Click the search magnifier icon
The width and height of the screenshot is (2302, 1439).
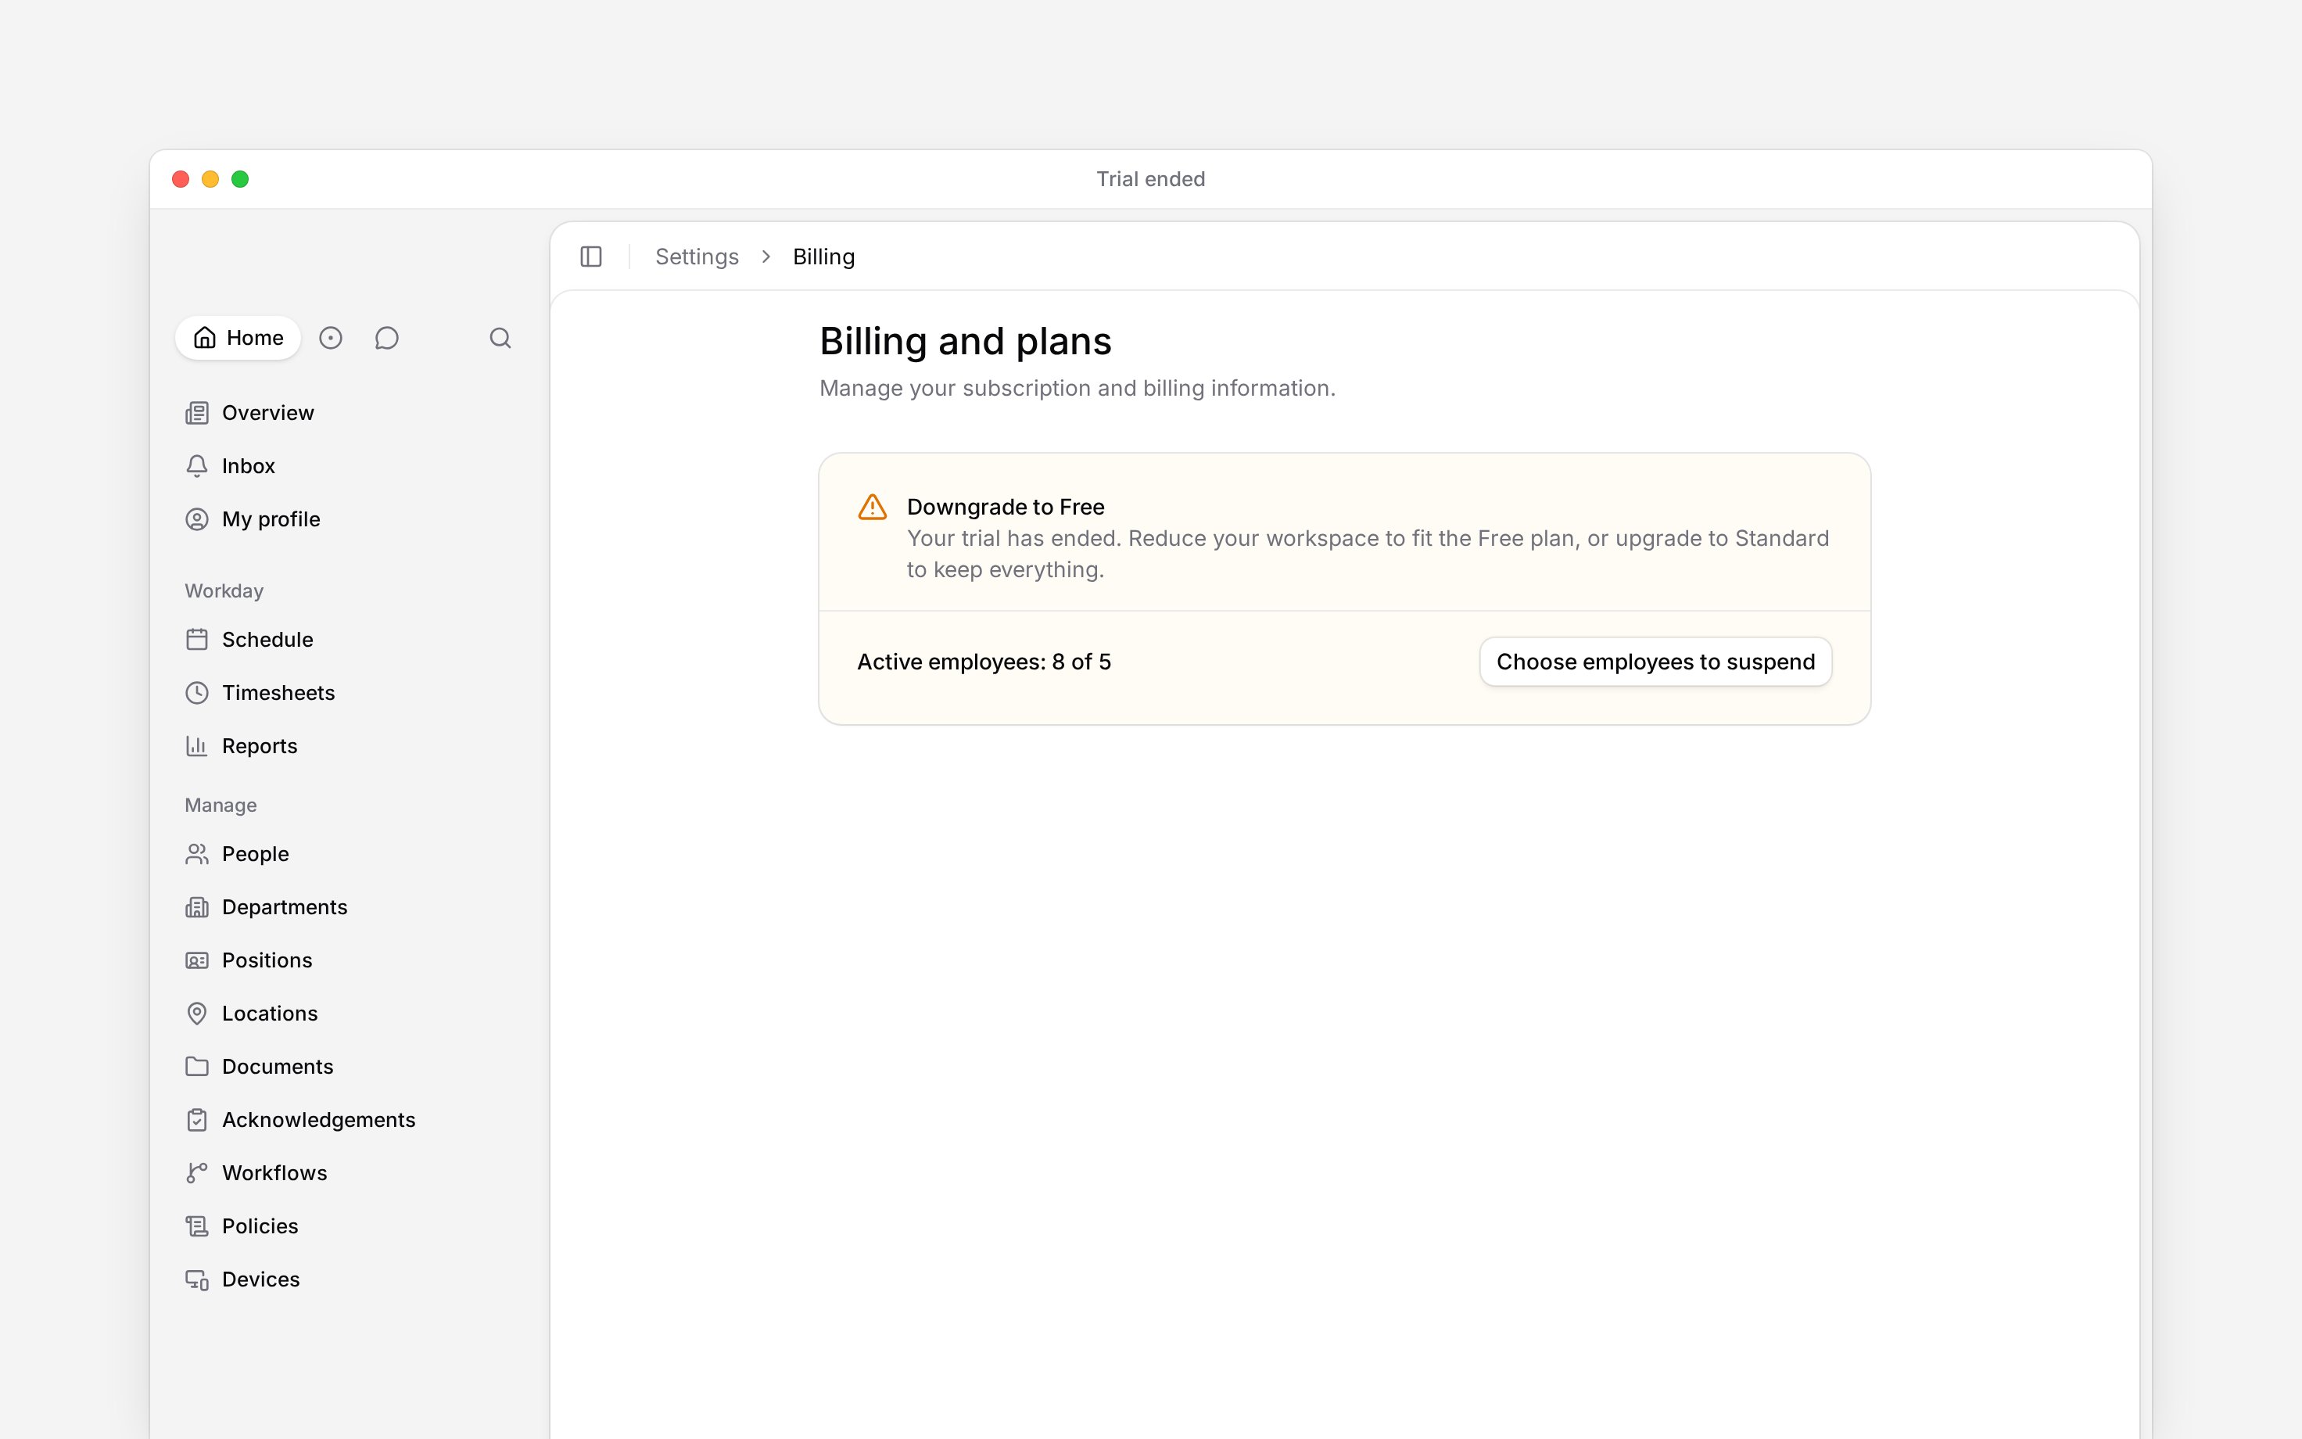pos(500,338)
